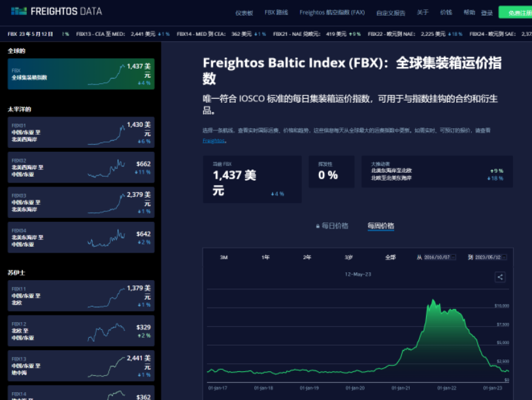
Task: Click the 全球的 sidebar section heading
Action: pyautogui.click(x=16, y=51)
